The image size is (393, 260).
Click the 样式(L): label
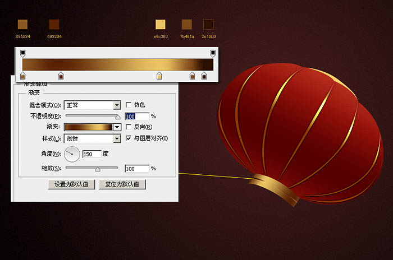tap(52, 138)
